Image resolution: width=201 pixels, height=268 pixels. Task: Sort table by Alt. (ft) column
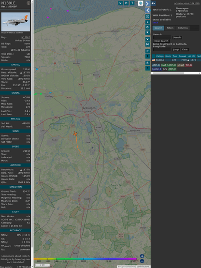tap(192, 56)
